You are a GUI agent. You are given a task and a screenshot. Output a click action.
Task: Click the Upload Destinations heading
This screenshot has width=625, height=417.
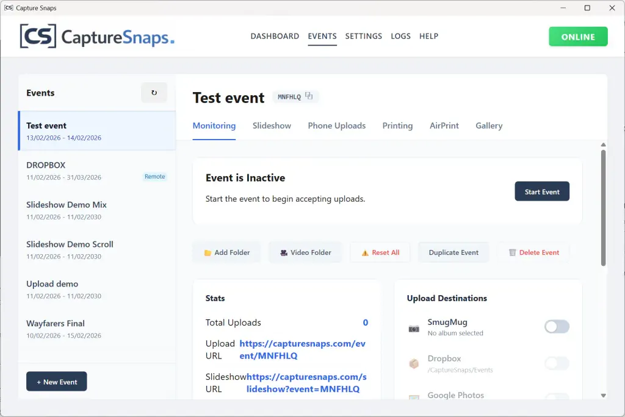click(x=447, y=298)
